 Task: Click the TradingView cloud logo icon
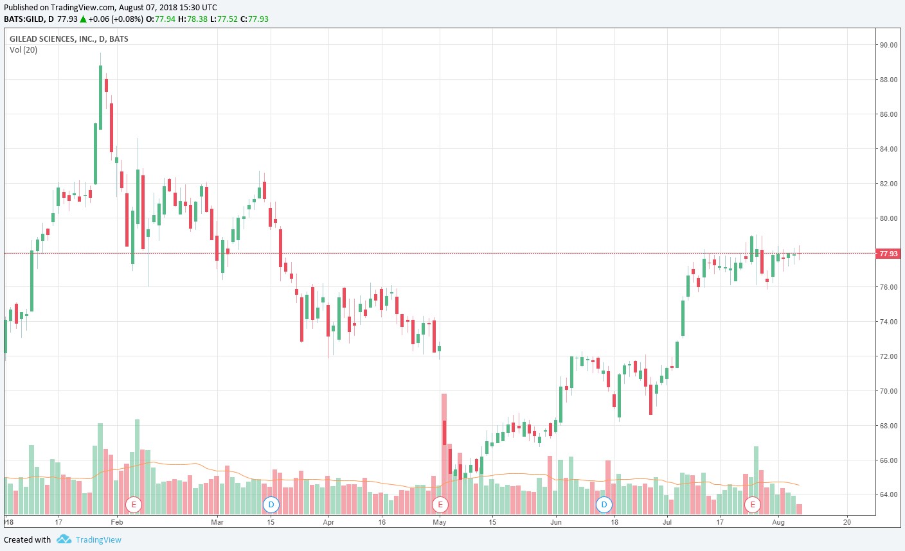tap(64, 539)
